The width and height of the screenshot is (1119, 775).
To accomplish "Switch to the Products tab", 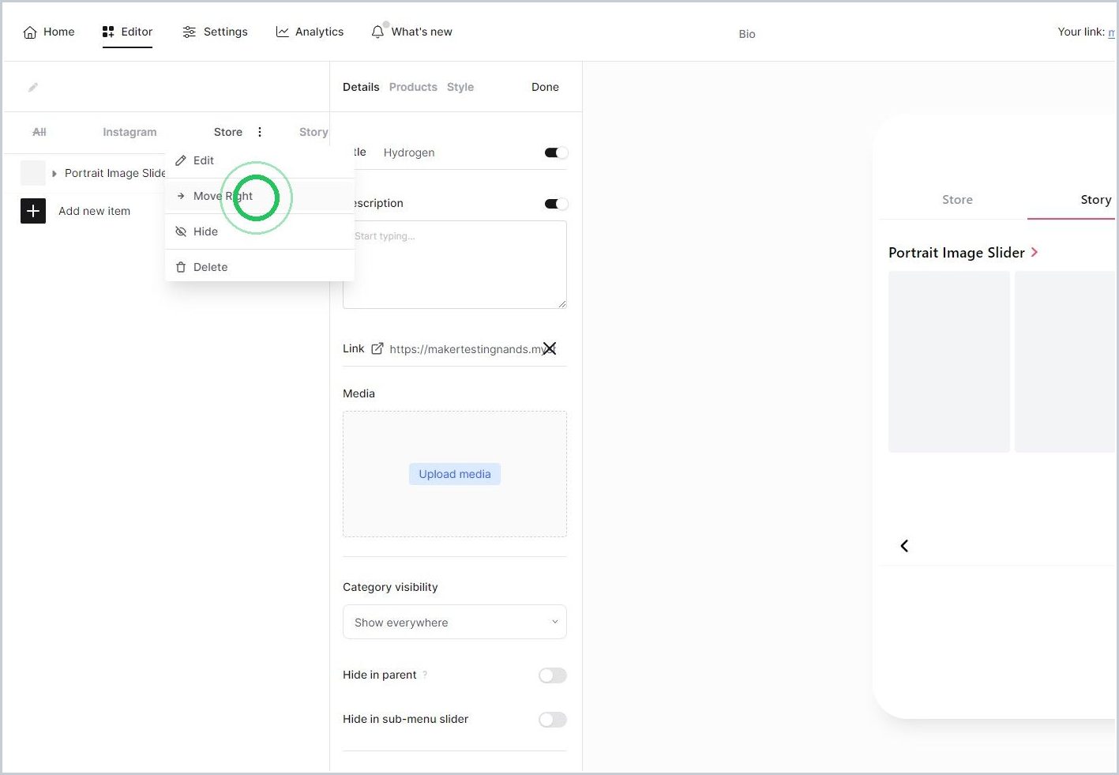I will coord(413,87).
